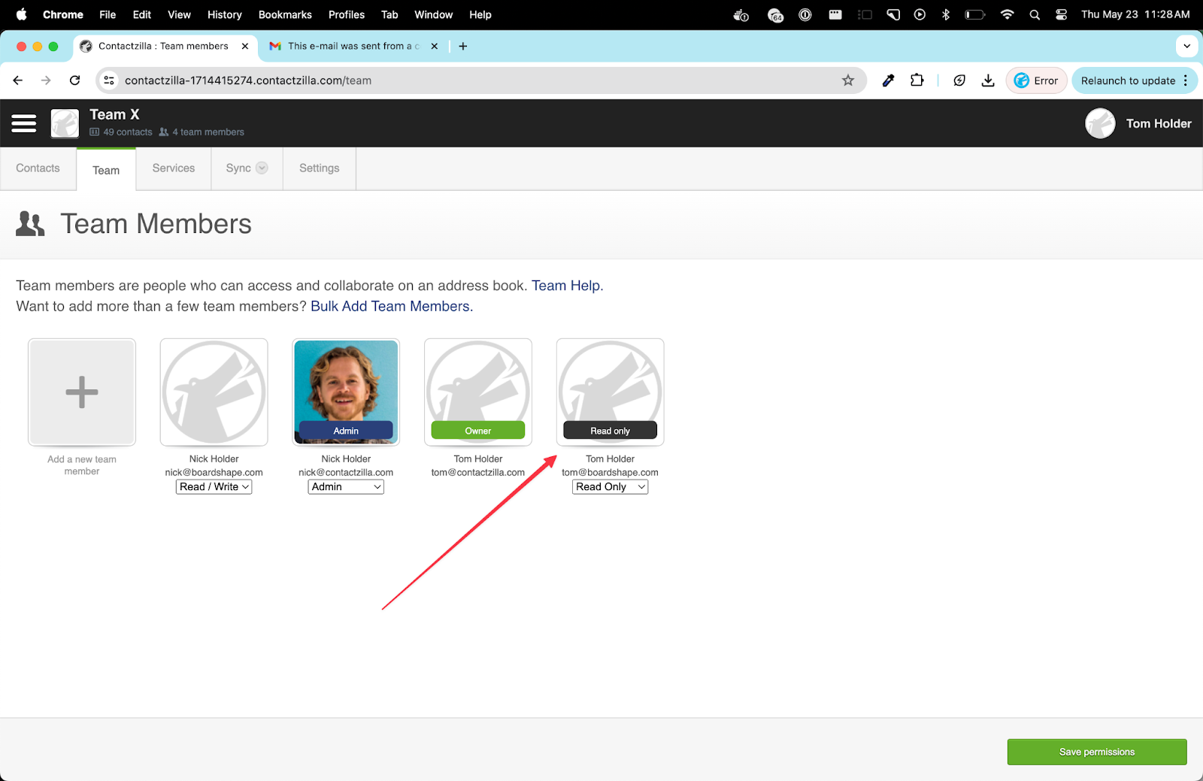
Task: Open the Admin permission dropdown for nick@contactzilla.com
Action: 346,487
